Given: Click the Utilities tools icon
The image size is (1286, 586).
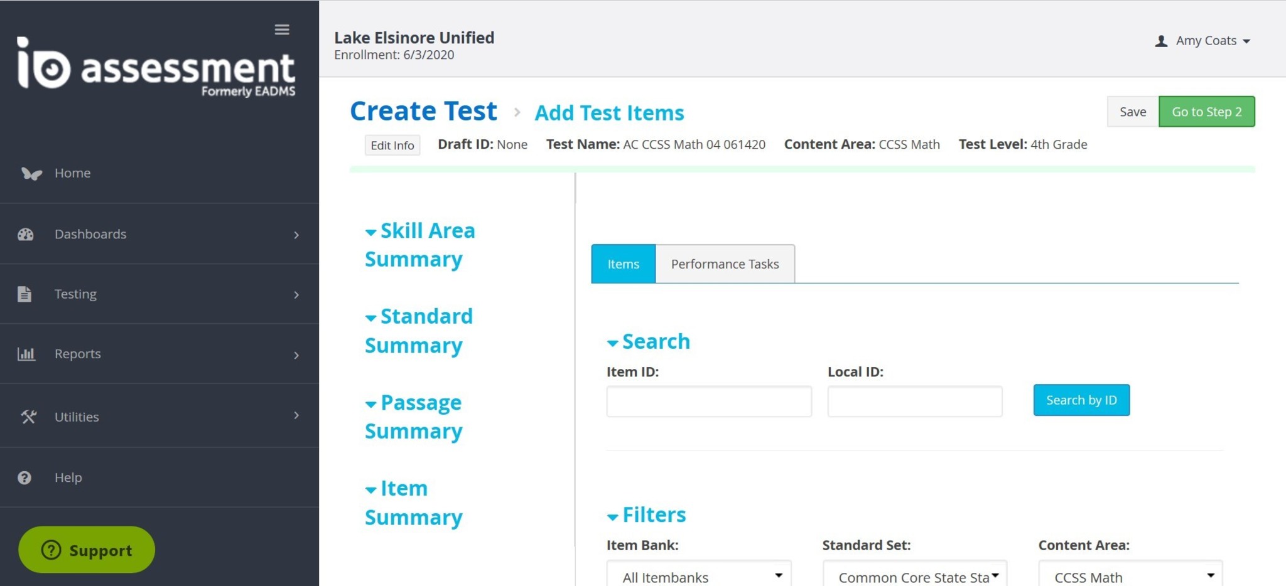Looking at the screenshot, I should (x=28, y=417).
